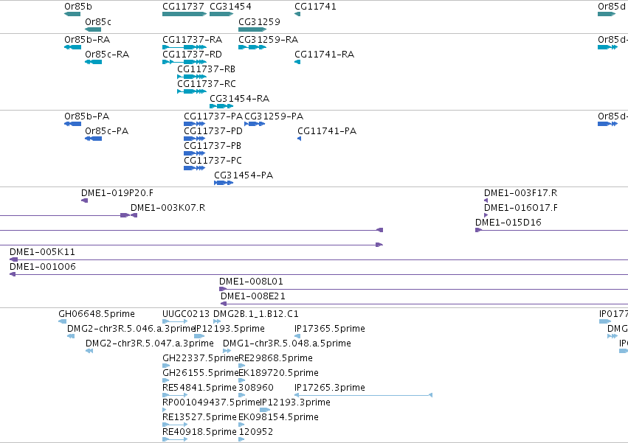628x443 pixels.
Task: Select the Or85b-PA protein feature
Action: (x=72, y=124)
